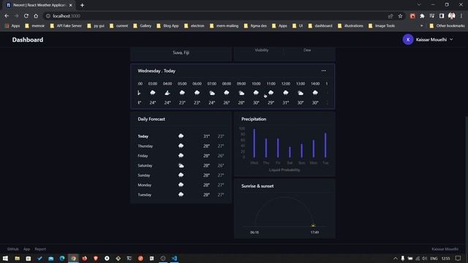Go back with the browser back arrow
Screen dimensions: 468x263
coord(7,16)
